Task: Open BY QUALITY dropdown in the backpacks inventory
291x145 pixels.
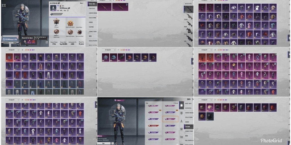Action: 205,100
